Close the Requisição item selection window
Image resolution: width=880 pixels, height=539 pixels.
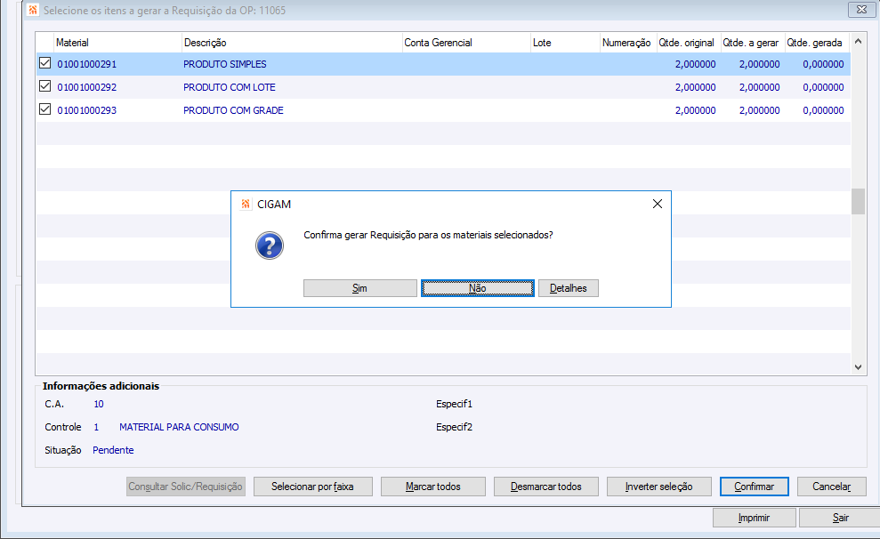pyautogui.click(x=861, y=10)
